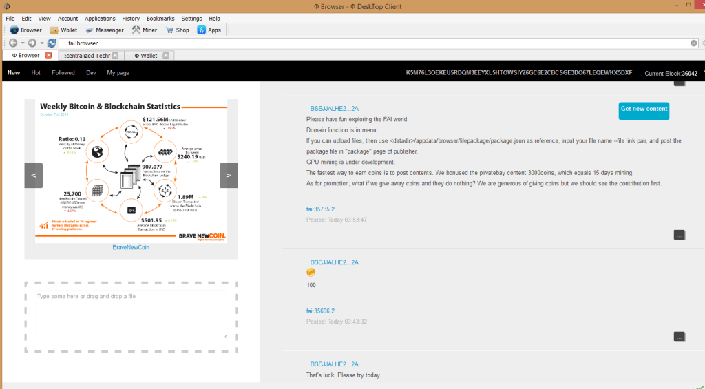Image resolution: width=705 pixels, height=389 pixels.
Task: Open author link on the 100 coin post
Action: point(334,262)
